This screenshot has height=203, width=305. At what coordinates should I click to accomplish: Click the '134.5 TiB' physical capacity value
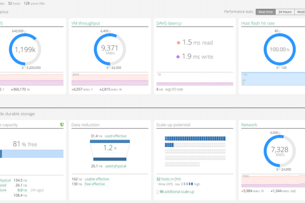coord(20,181)
